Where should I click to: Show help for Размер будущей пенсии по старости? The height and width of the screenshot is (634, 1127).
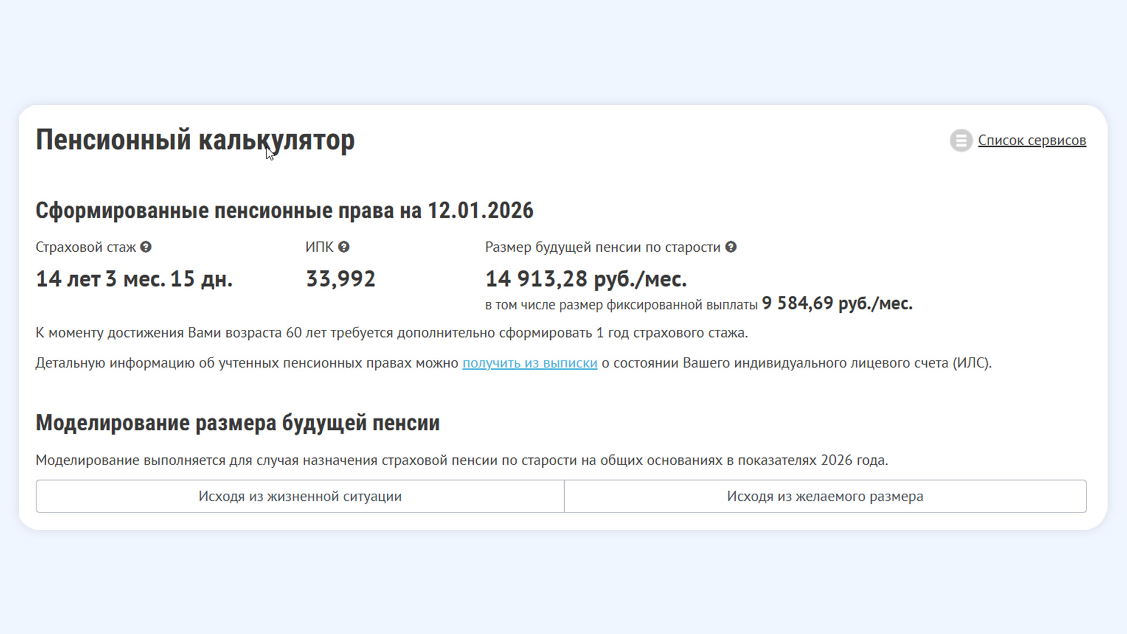click(x=731, y=247)
